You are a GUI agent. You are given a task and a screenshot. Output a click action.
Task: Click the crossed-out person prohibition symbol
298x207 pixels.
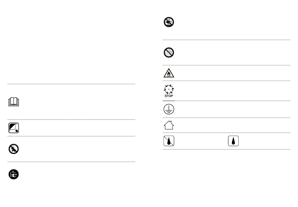(x=14, y=149)
